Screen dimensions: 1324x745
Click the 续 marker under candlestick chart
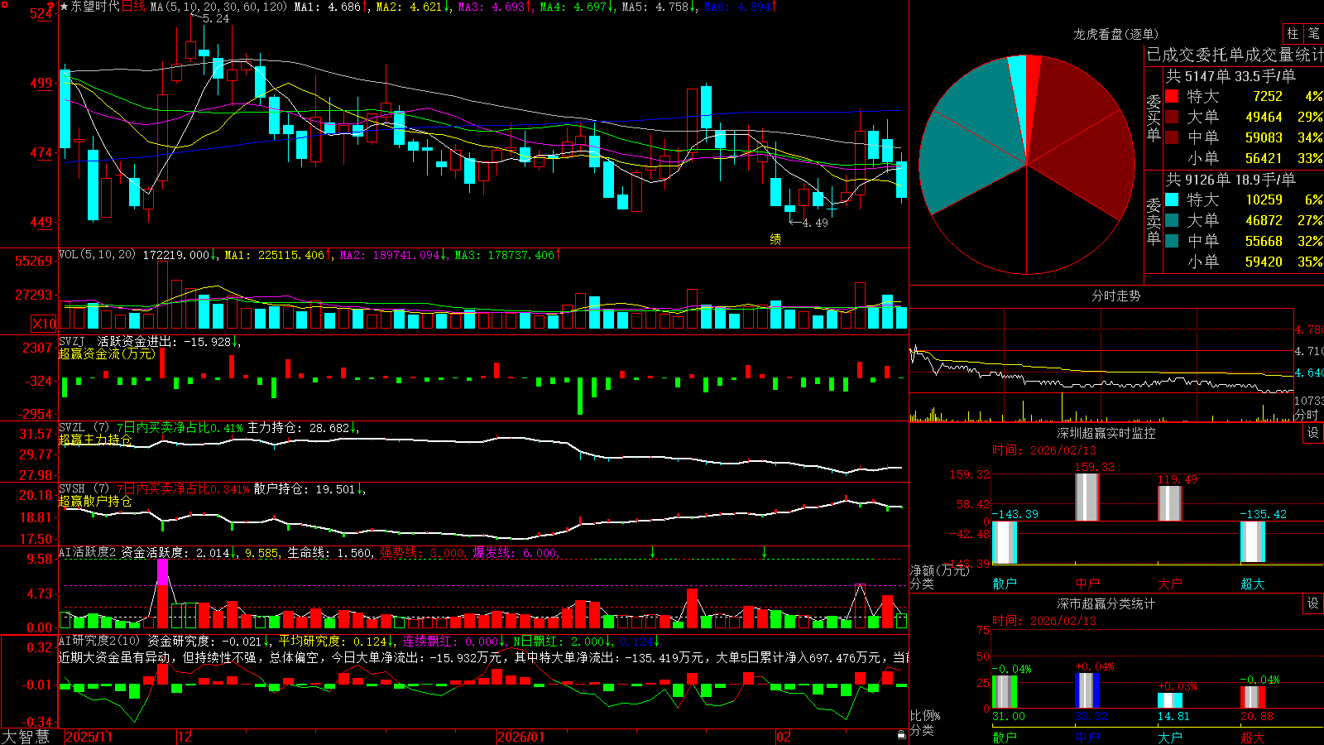tap(775, 239)
